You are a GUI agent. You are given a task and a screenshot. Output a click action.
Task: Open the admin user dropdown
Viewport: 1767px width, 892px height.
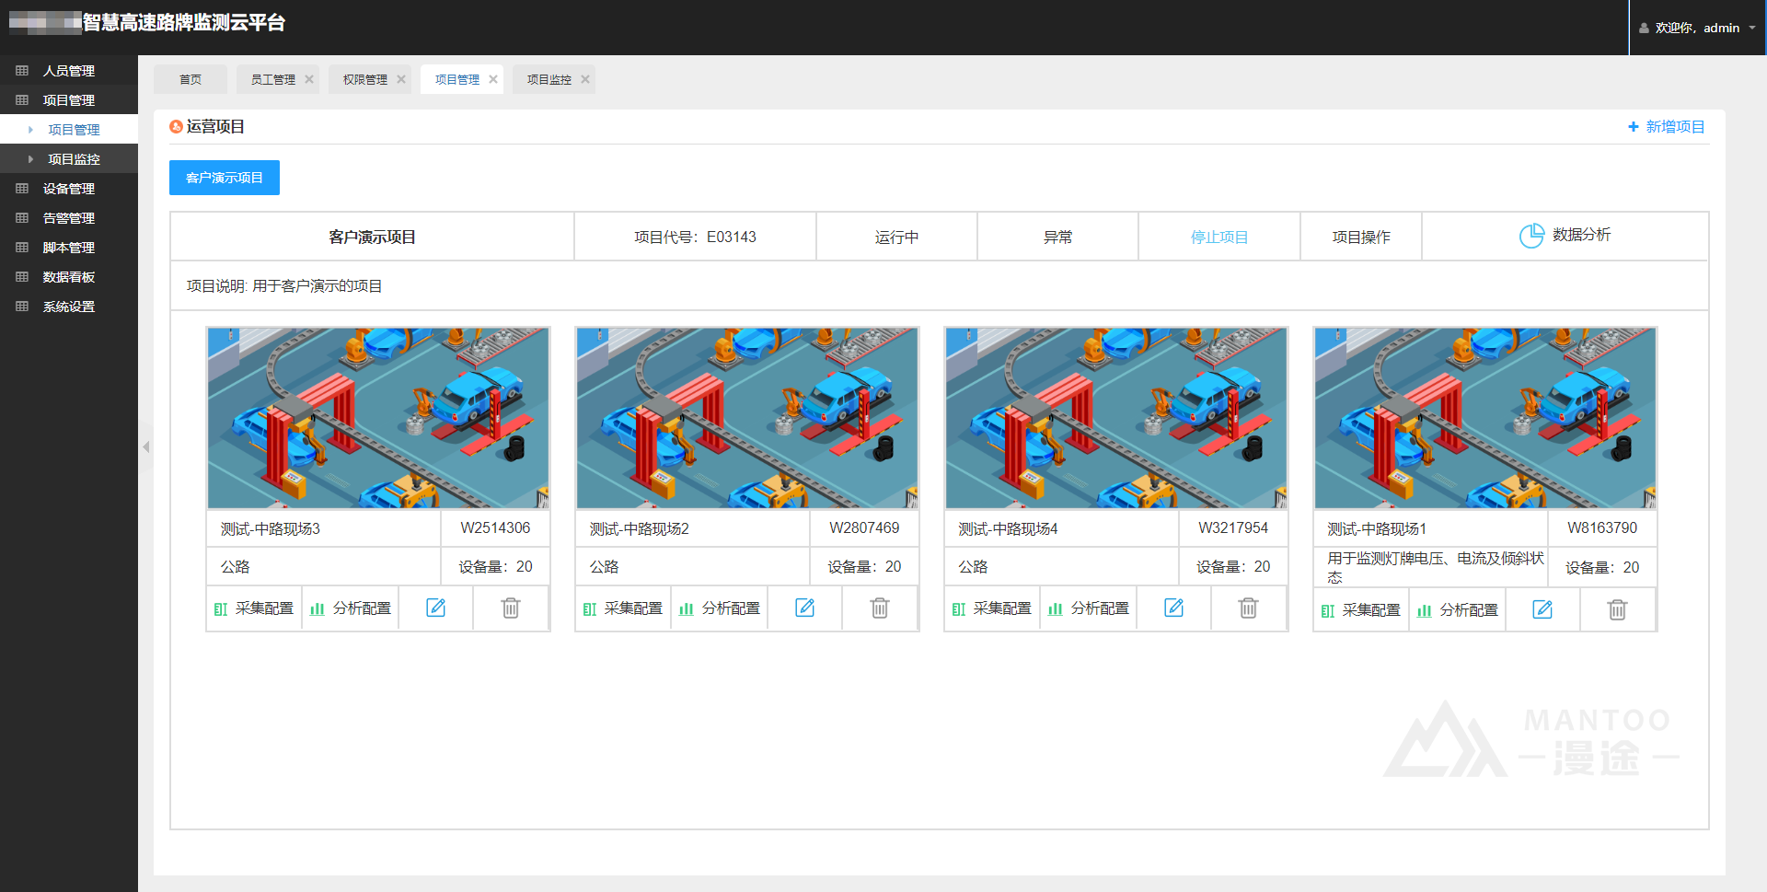pos(1697,28)
